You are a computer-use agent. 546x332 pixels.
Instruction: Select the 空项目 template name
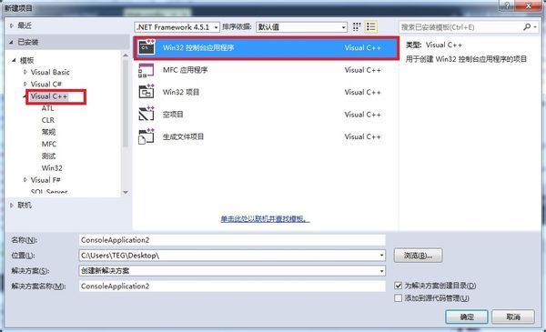tap(173, 114)
